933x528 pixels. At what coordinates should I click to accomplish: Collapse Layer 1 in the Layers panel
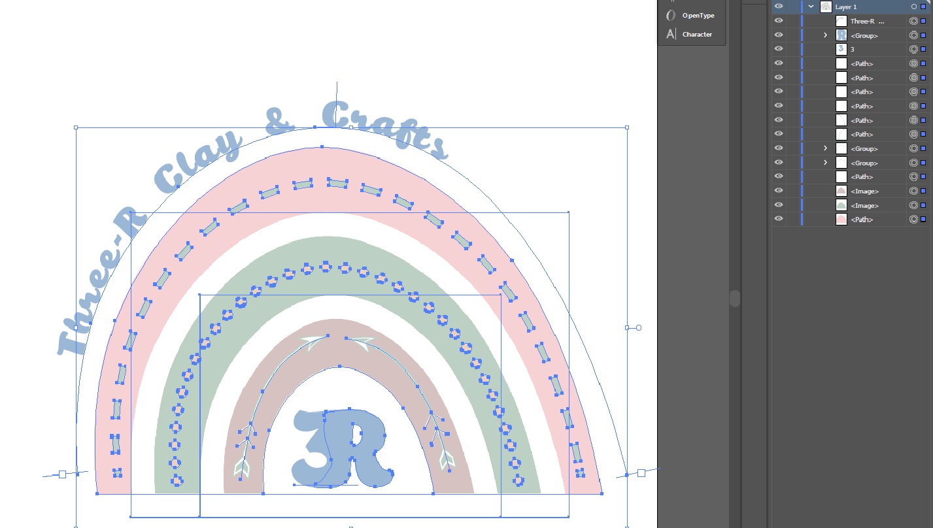tap(811, 7)
